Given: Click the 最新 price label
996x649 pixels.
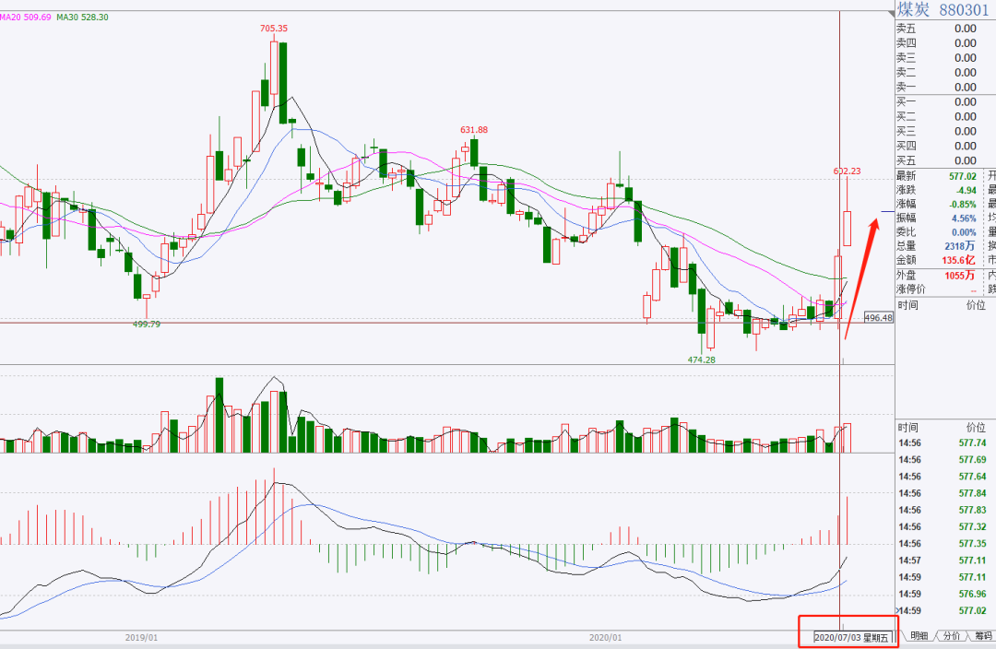Looking at the screenshot, I should pyautogui.click(x=907, y=176).
